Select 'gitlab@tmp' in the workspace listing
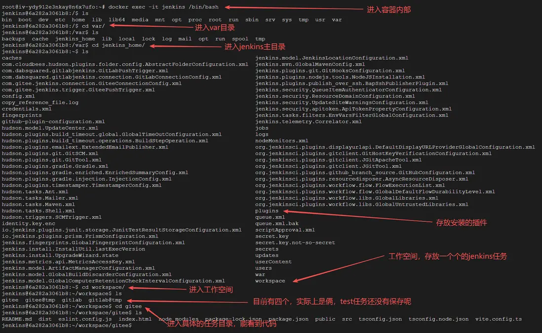The width and height of the screenshot is (542, 333). 105,300
